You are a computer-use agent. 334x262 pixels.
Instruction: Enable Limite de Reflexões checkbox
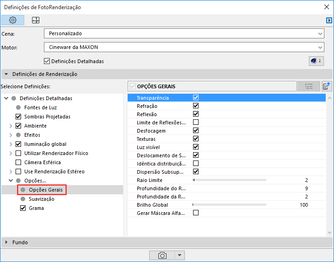196,122
